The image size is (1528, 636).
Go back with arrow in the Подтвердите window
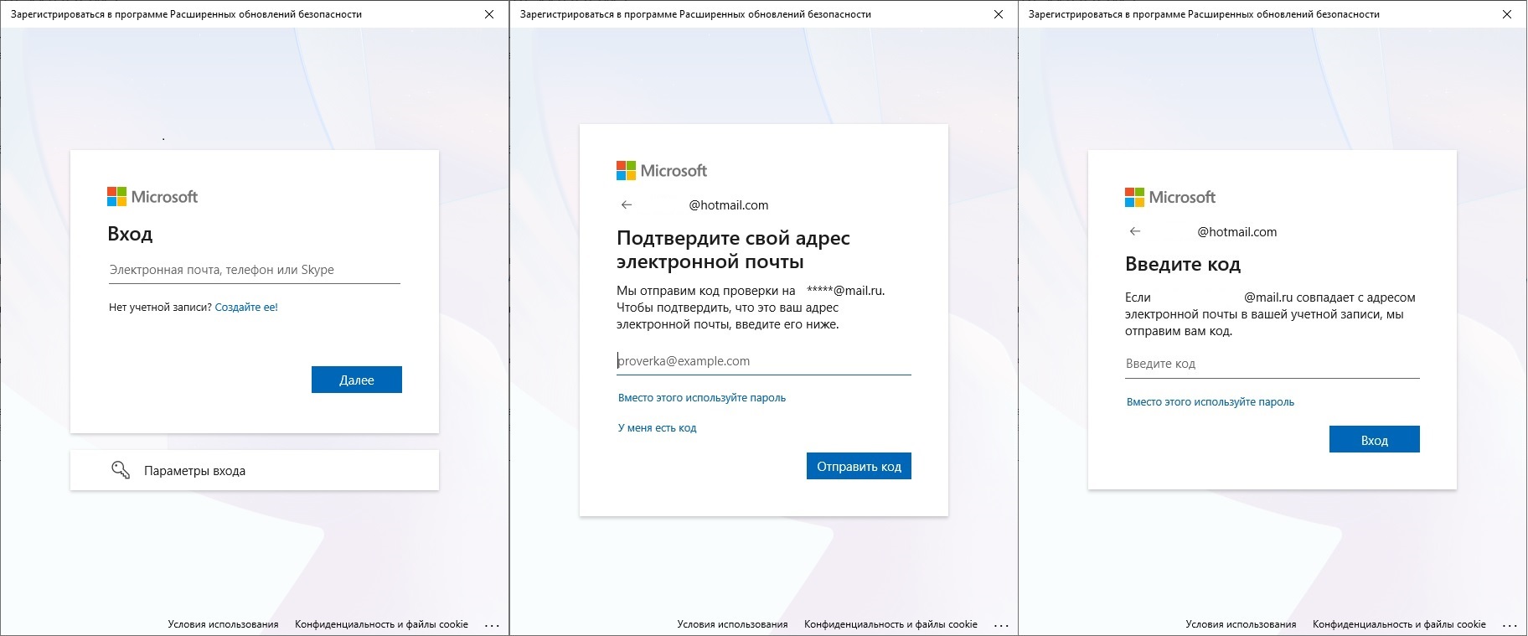tap(627, 204)
